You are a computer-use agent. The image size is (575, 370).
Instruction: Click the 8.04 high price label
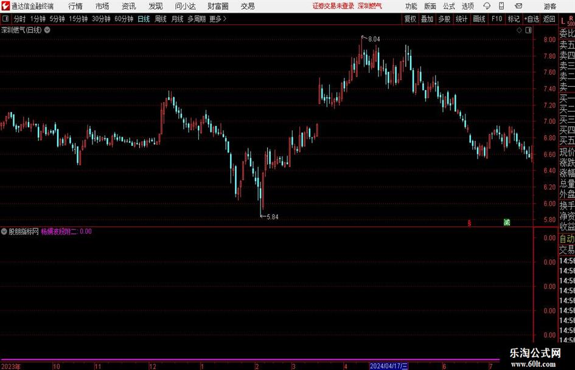point(374,39)
